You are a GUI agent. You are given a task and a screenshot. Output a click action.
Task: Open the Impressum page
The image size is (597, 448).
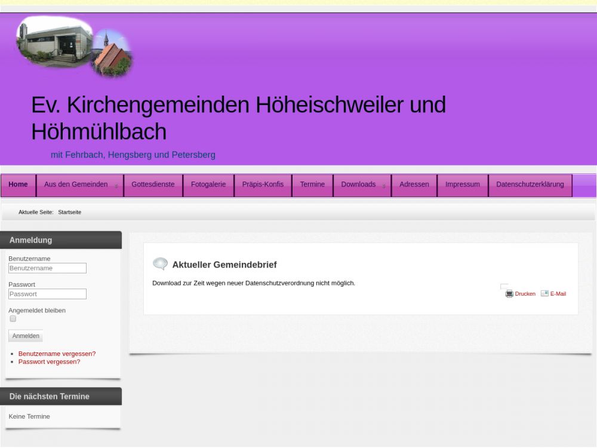click(x=462, y=185)
